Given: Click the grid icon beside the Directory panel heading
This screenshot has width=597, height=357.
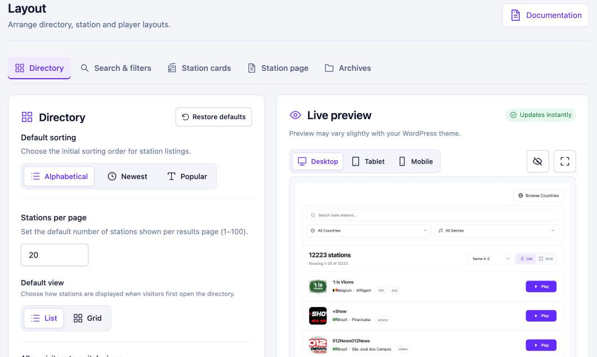Looking at the screenshot, I should pyautogui.click(x=27, y=117).
